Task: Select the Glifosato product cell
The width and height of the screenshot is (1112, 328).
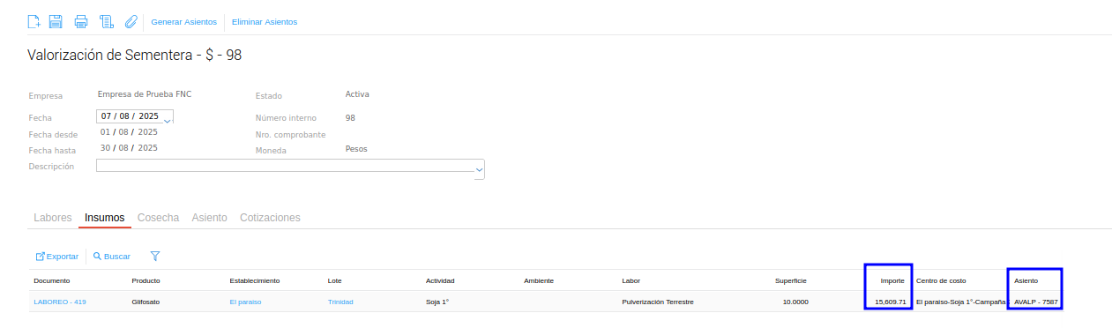Action: click(146, 302)
